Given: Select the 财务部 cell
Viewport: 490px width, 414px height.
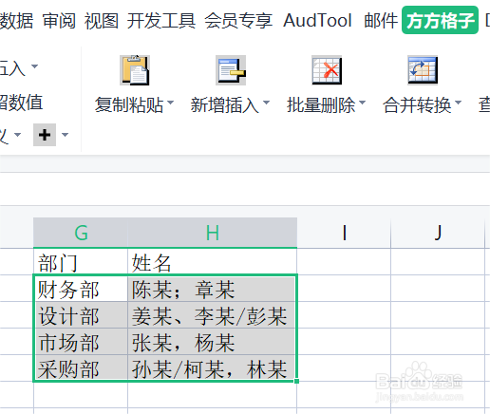Looking at the screenshot, I should [x=81, y=289].
